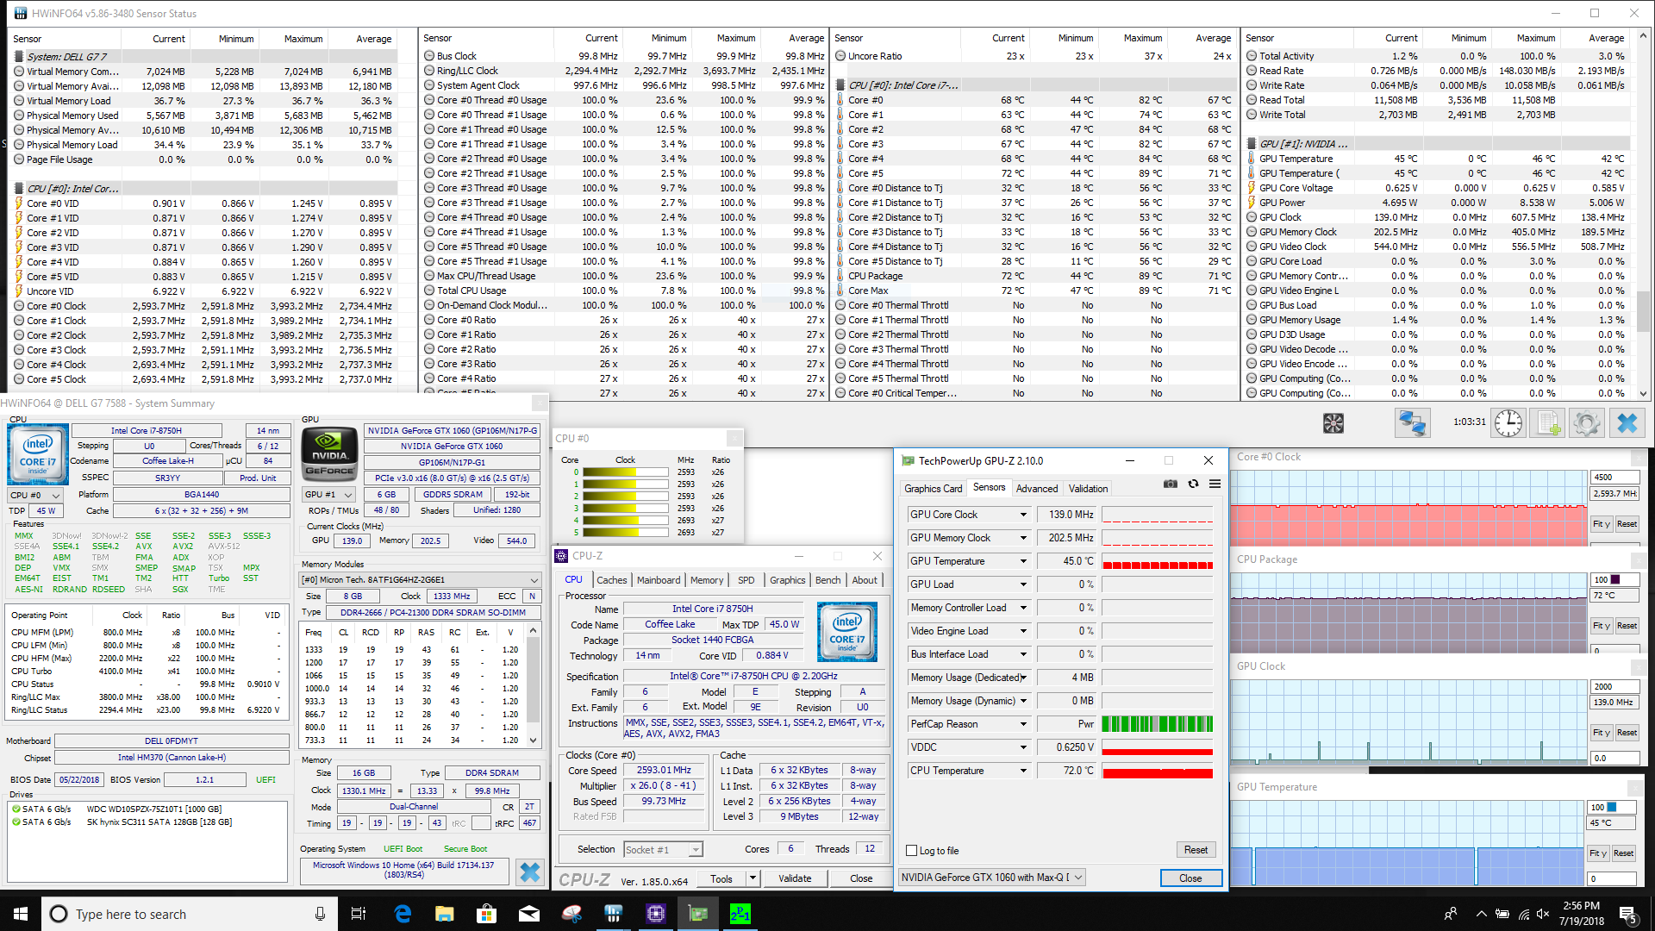Open HWiNFO sensor settings gear icon
The height and width of the screenshot is (931, 1655).
pyautogui.click(x=1586, y=423)
